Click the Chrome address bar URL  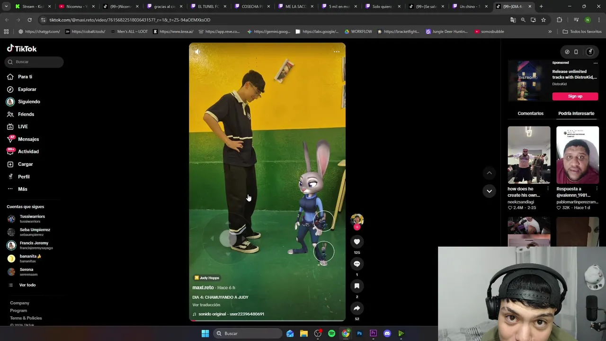(x=130, y=20)
